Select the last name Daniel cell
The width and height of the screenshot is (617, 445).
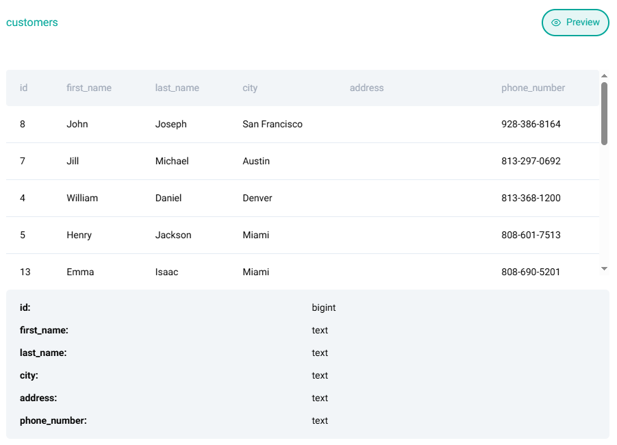click(168, 198)
